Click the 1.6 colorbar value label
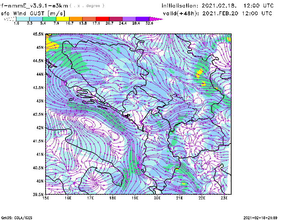Viewport: 285px width, 220px height. (16, 23)
